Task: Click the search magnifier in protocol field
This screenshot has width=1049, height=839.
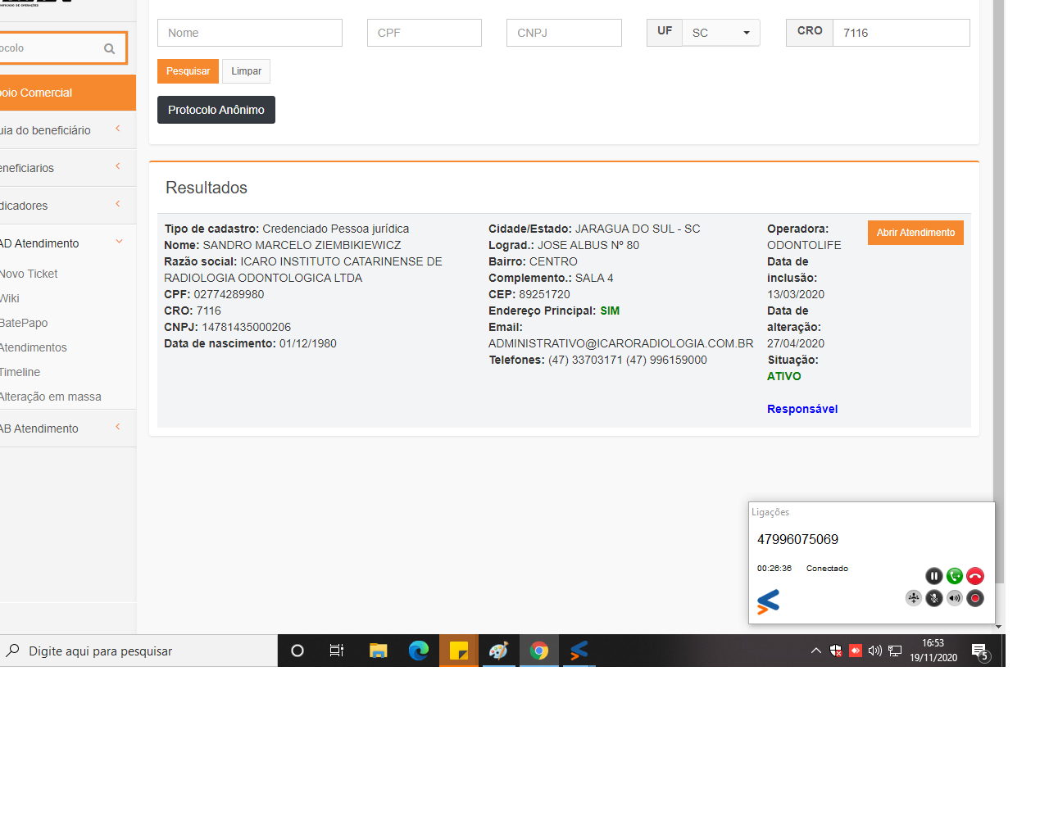Action: tap(109, 48)
